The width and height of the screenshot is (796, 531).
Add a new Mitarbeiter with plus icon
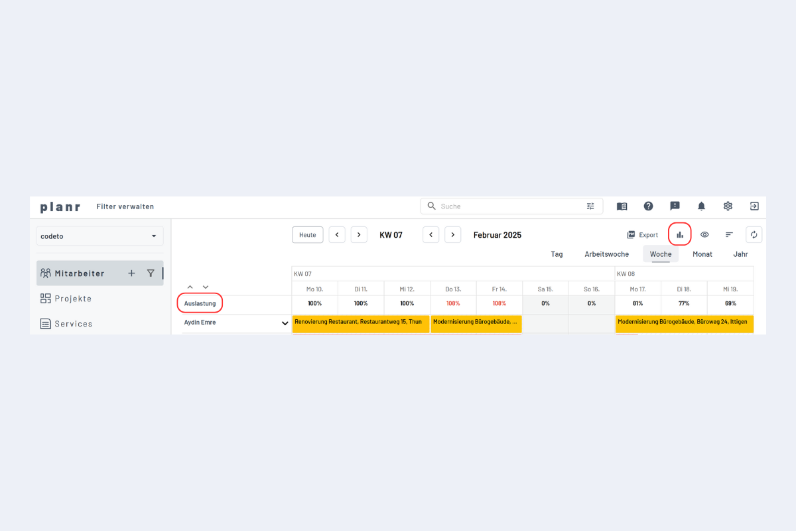tap(131, 273)
